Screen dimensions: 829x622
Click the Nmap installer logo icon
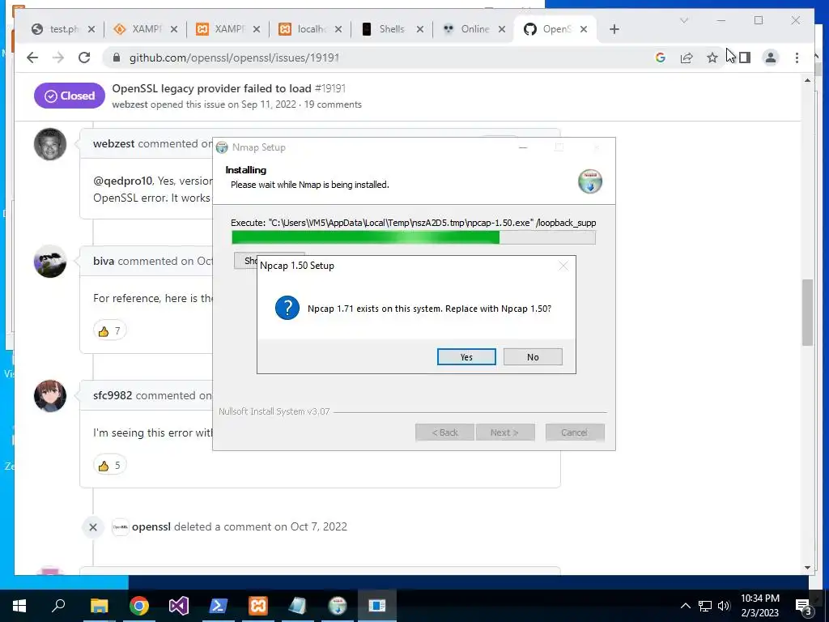click(590, 181)
